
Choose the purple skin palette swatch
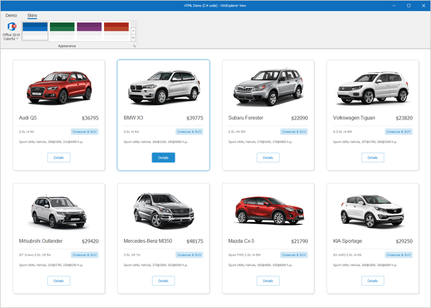coord(89,31)
